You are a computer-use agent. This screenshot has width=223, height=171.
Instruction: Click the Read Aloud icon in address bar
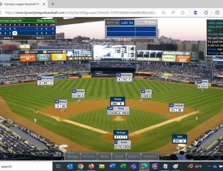(x=173, y=13)
